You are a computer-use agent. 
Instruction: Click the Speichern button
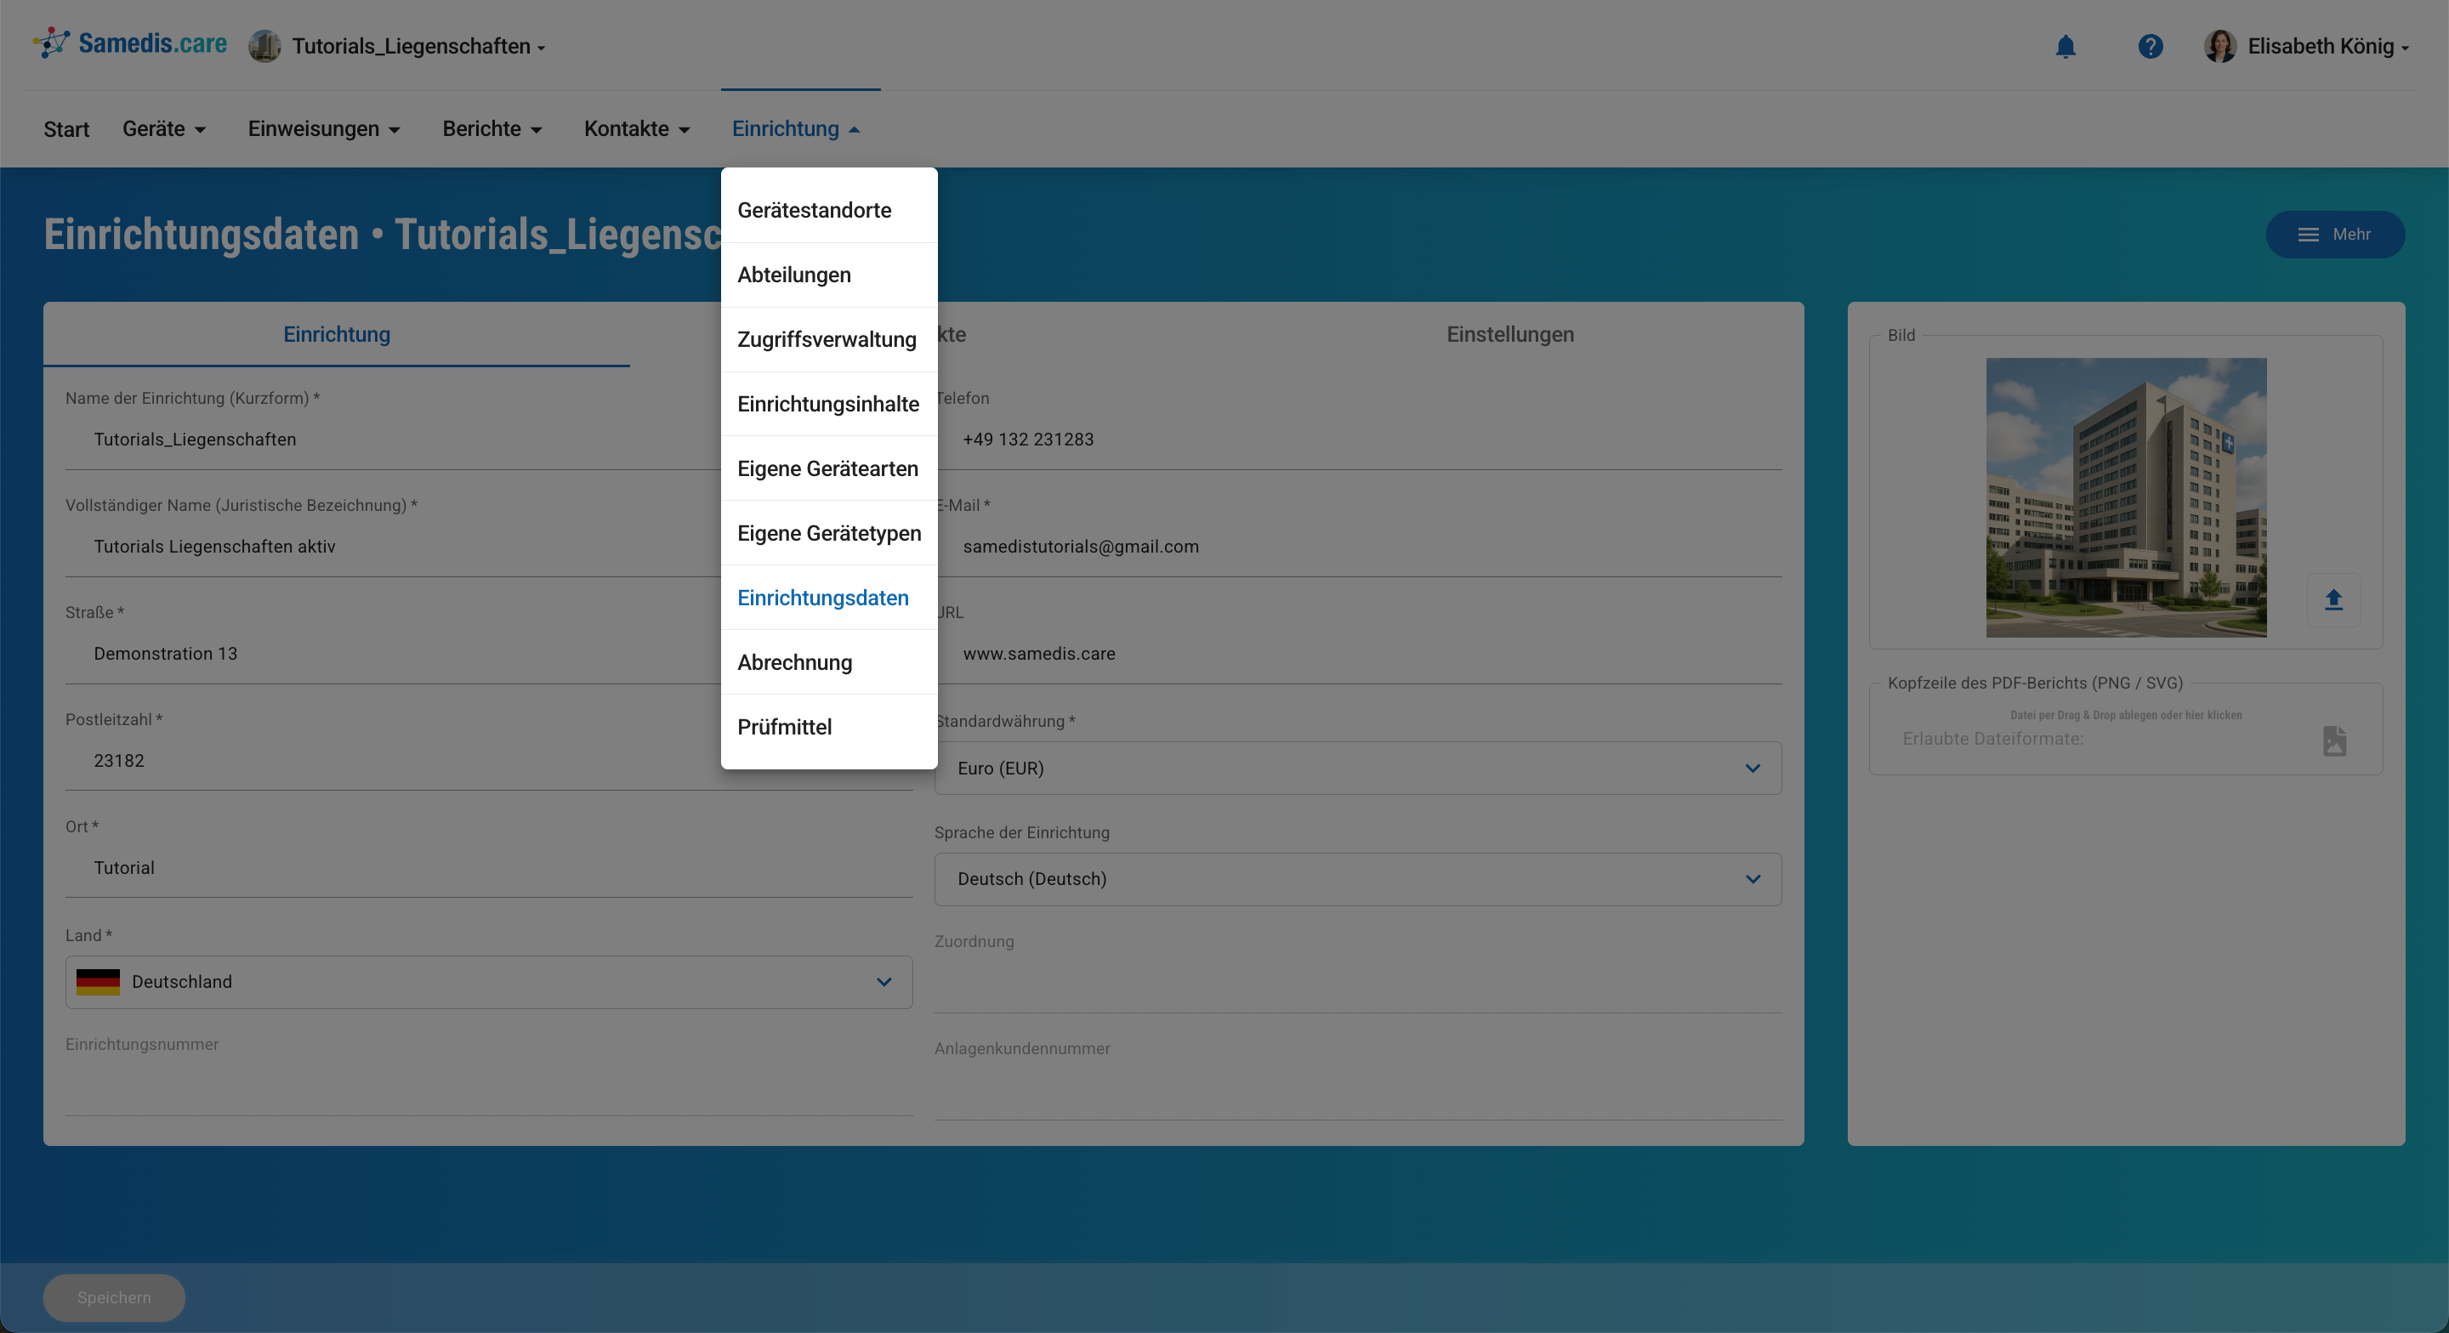click(x=114, y=1298)
